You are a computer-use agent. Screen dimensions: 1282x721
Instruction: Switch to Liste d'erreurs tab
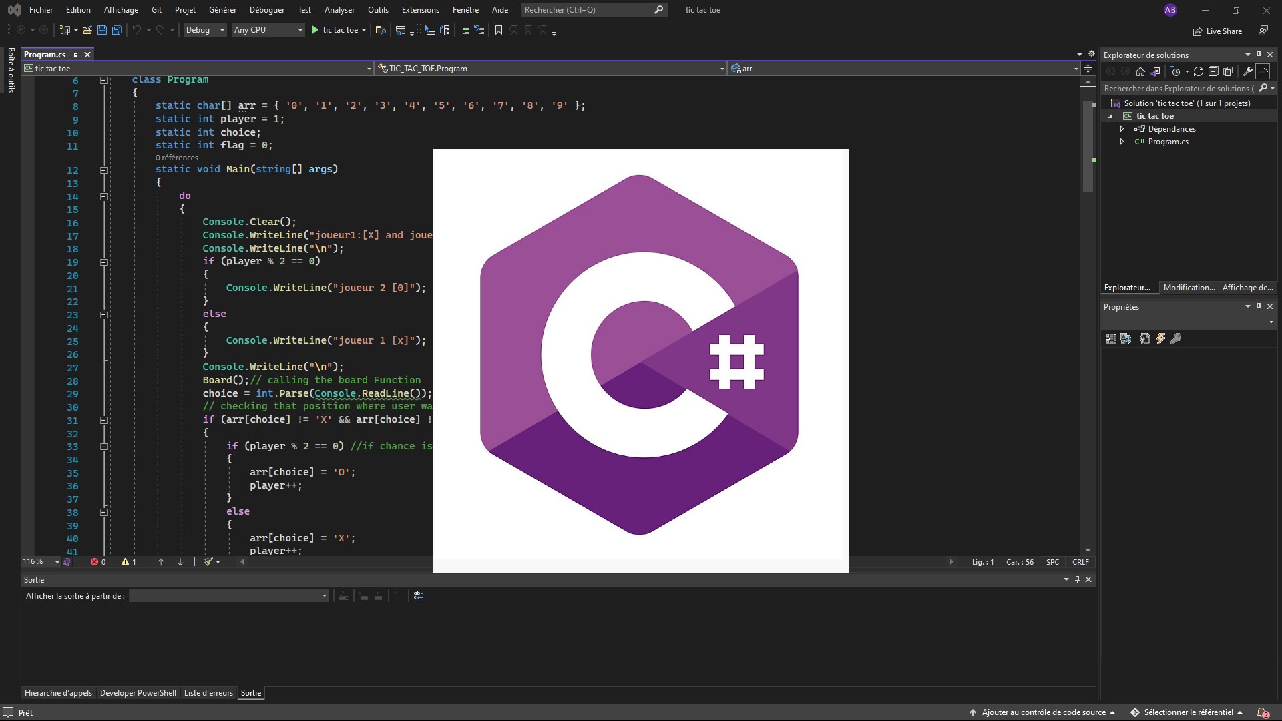208,693
